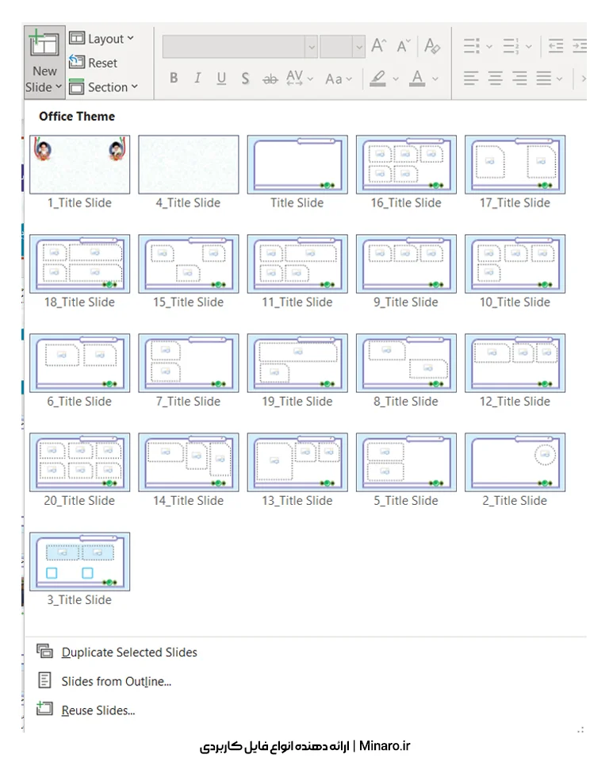Open the Bullets dropdown arrow
Screen dimensions: 609x762
coord(489,47)
